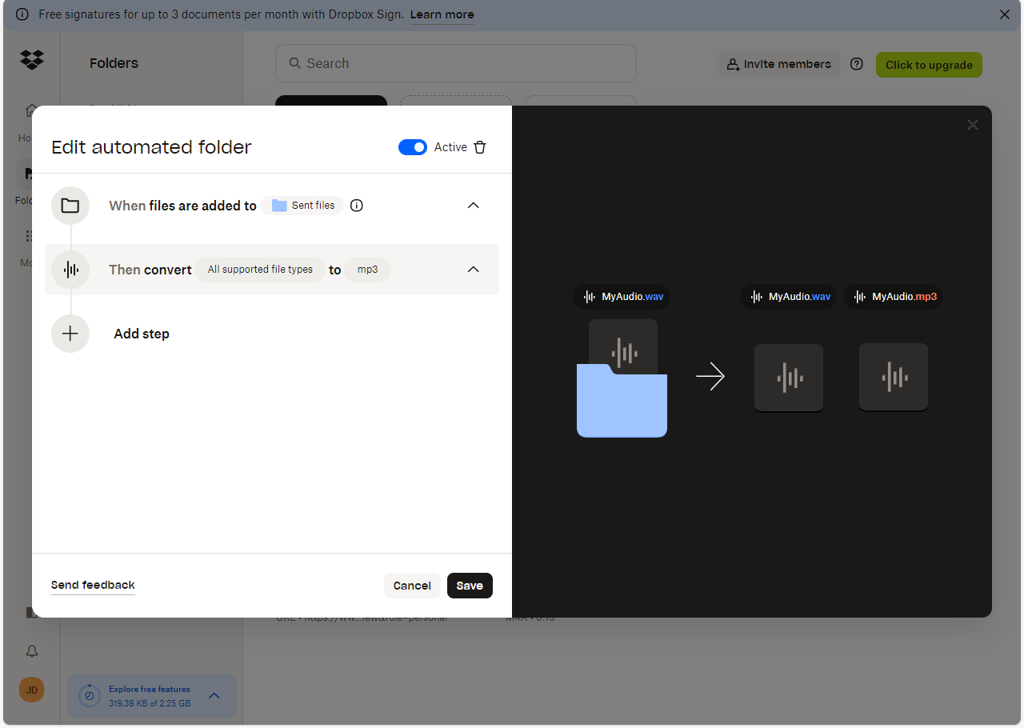Change the mp3 output format selector
The image size is (1024, 728).
tap(368, 270)
